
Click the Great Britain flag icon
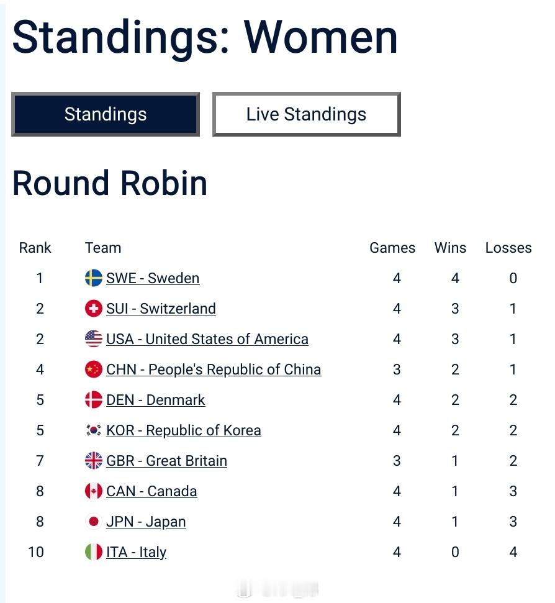(93, 461)
